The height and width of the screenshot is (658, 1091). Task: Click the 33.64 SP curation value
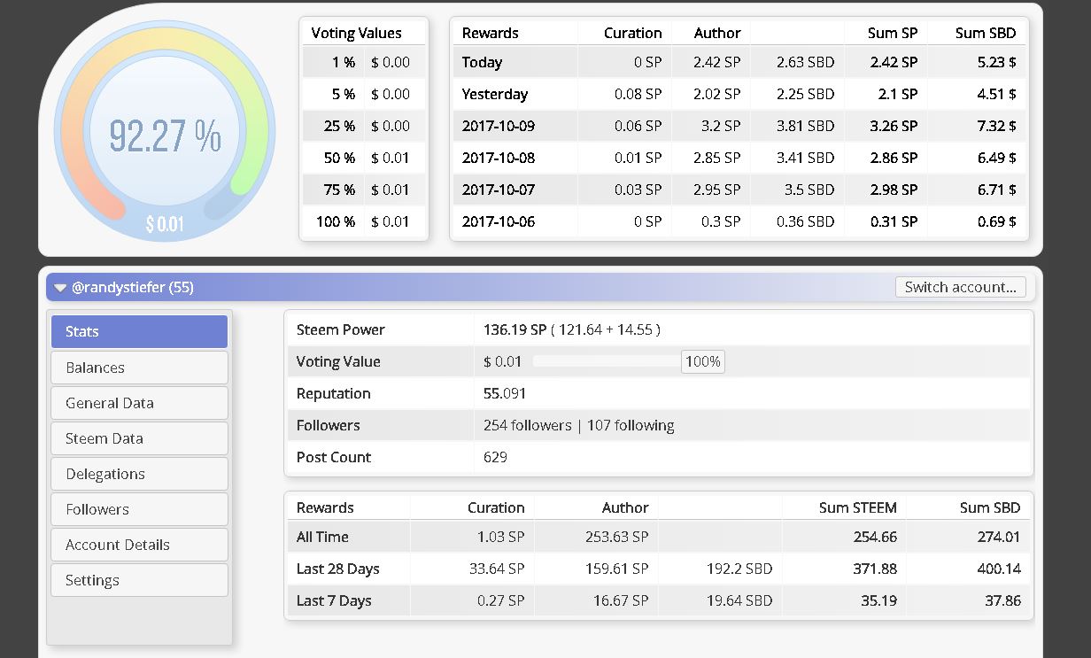[x=497, y=569]
